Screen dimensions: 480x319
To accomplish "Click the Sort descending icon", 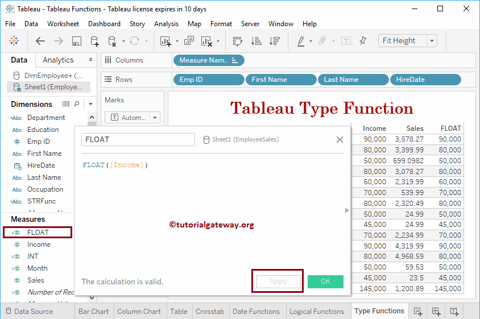I will point(275,41).
